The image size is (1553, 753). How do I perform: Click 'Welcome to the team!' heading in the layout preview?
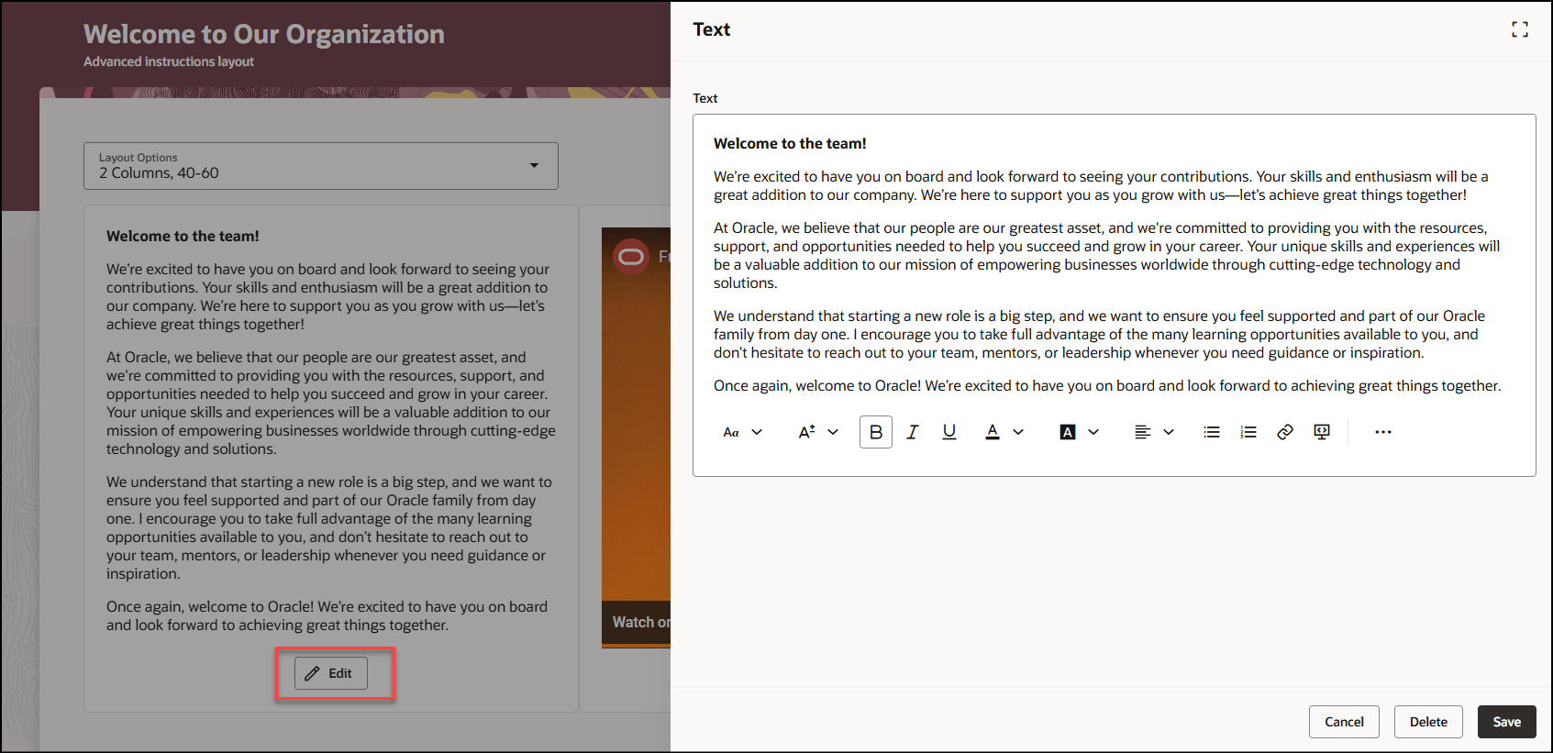coord(183,237)
